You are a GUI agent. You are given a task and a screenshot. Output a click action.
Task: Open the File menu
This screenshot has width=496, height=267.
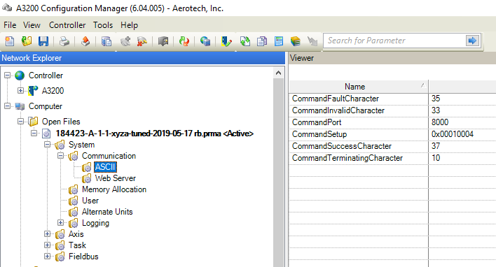pos(10,25)
